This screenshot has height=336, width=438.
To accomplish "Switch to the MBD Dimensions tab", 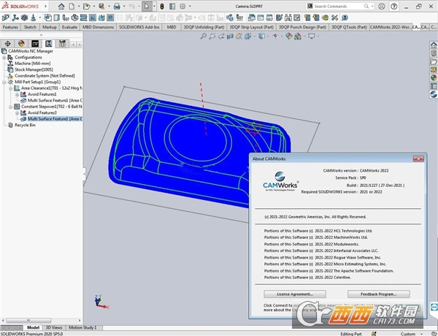I will pos(98,27).
